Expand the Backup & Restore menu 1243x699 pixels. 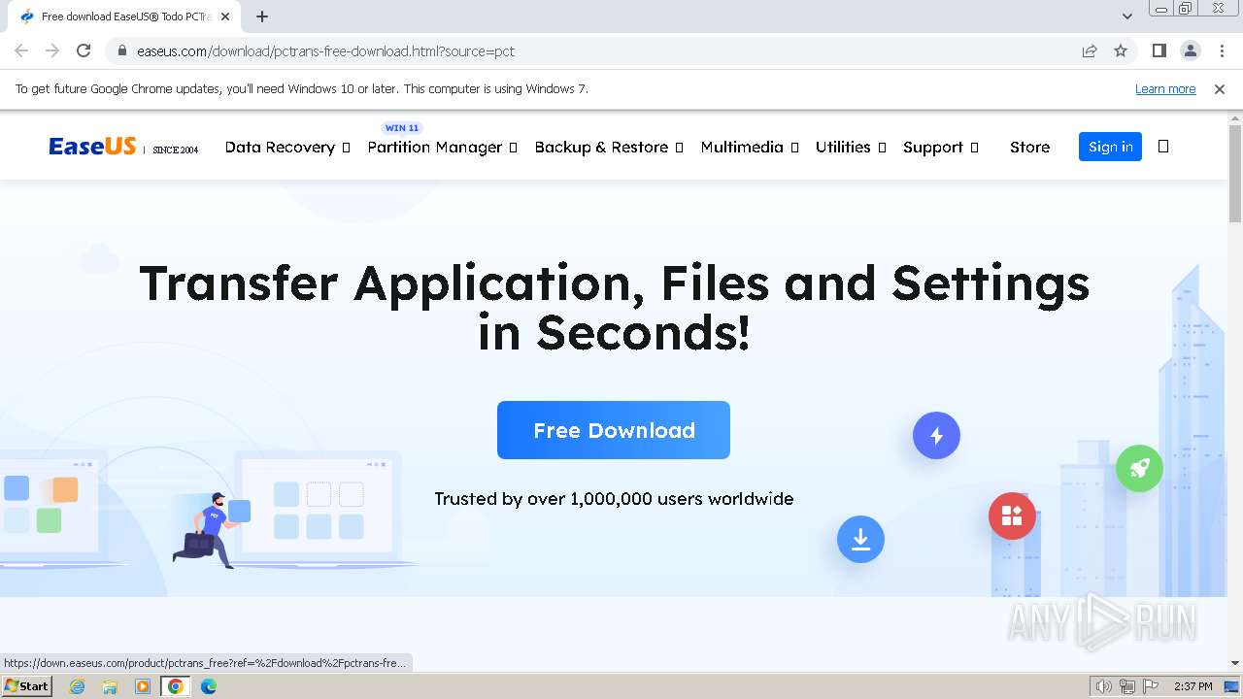coord(609,148)
